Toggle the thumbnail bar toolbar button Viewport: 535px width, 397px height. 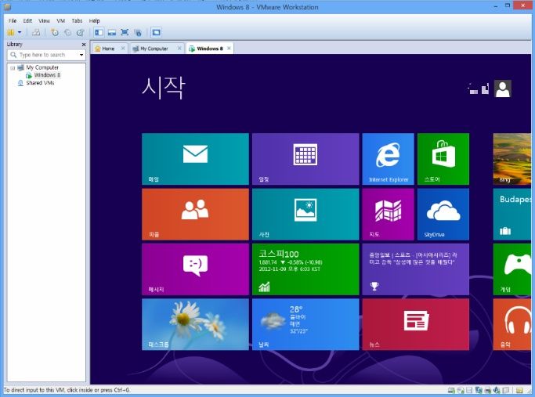tap(112, 32)
